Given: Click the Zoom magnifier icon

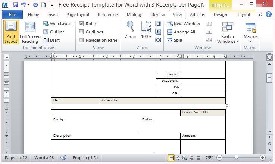Looking at the screenshot, I should 130,27.
